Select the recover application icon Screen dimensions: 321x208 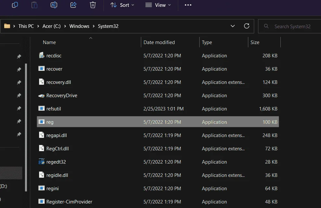(x=42, y=68)
